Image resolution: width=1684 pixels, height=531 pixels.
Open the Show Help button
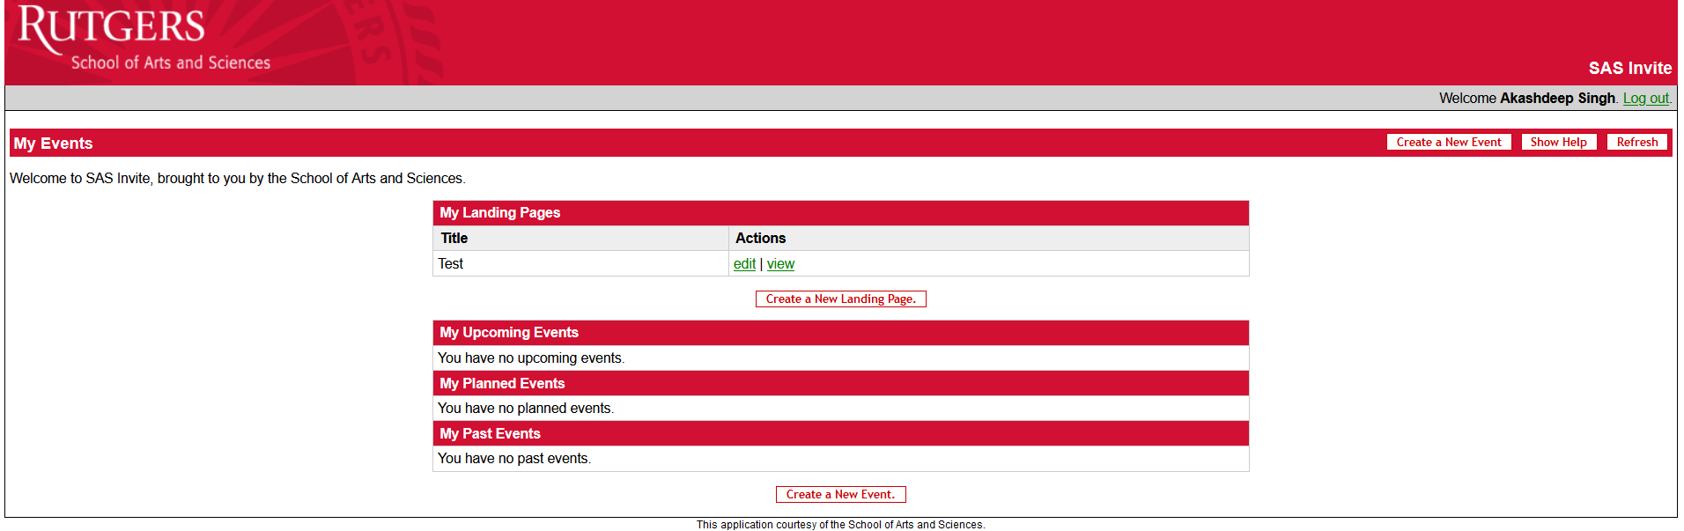click(1558, 142)
